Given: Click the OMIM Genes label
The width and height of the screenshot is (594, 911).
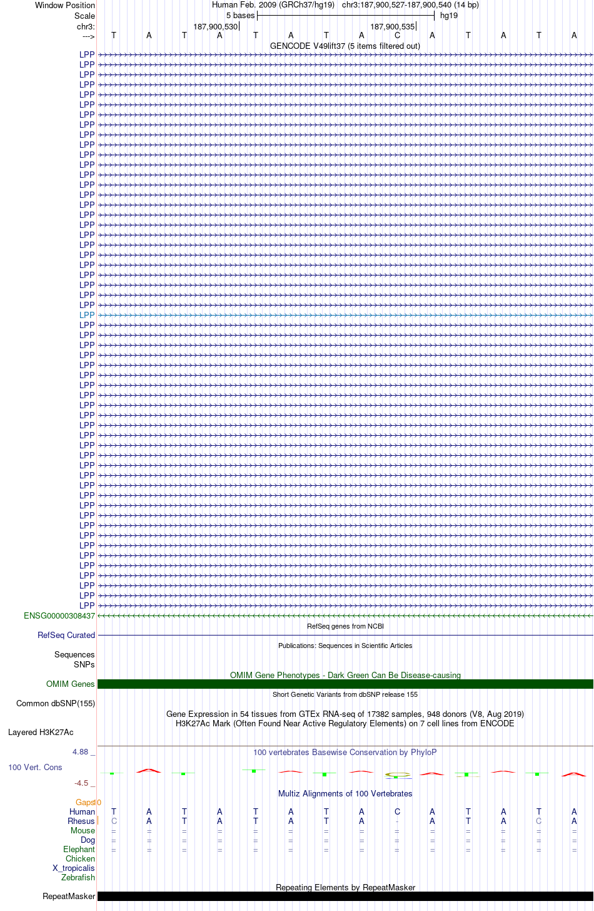Looking at the screenshot, I should pos(71,684).
